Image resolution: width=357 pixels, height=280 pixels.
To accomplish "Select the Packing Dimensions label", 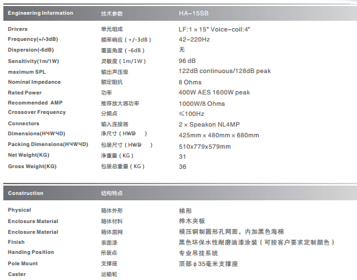I will 48,145.
